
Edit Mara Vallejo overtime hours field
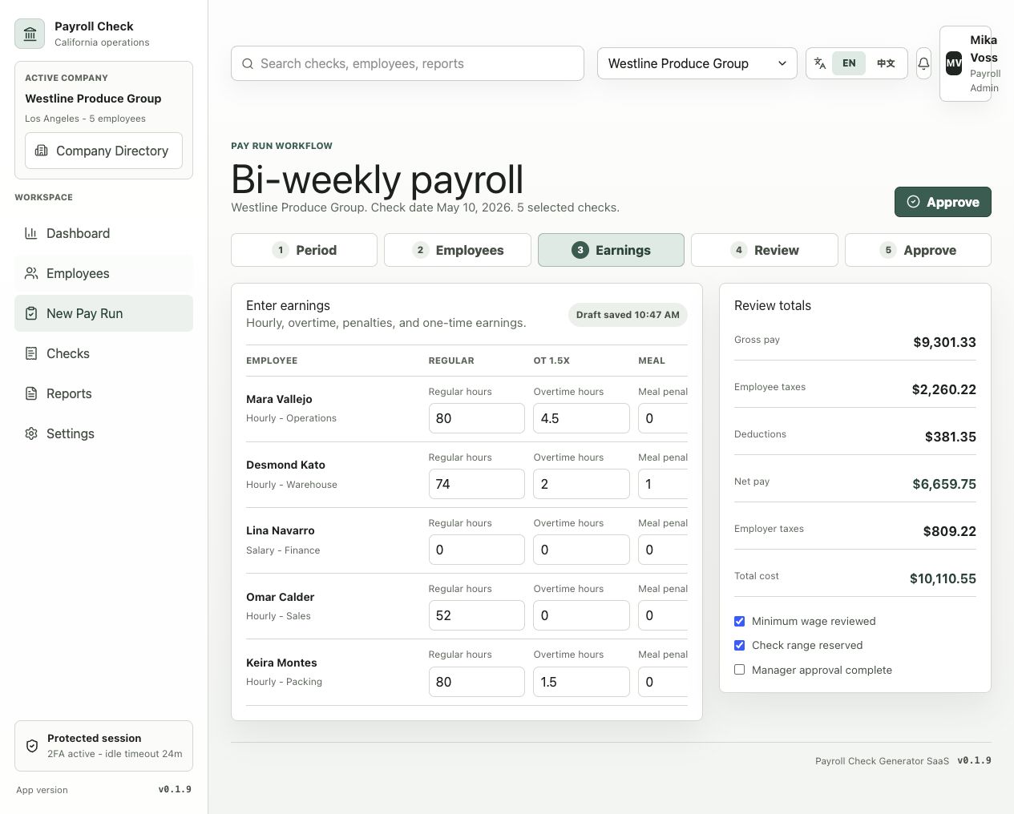click(x=581, y=418)
